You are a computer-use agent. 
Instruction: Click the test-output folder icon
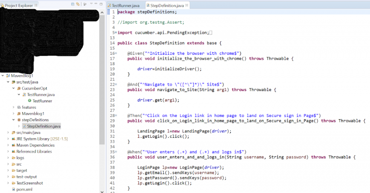pos(13,177)
